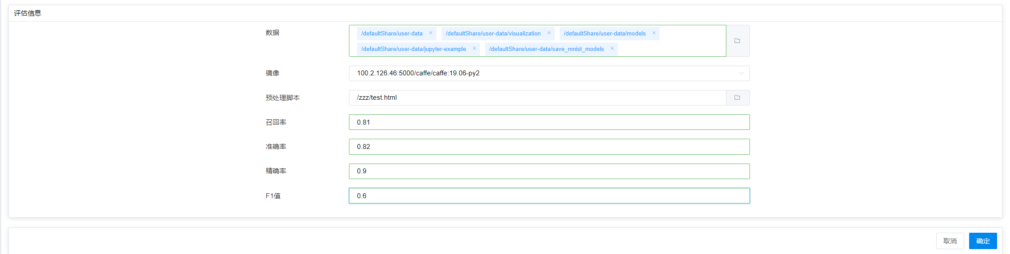Click the user-data/visualization tag text
The height and width of the screenshot is (254, 1010).
click(x=493, y=34)
